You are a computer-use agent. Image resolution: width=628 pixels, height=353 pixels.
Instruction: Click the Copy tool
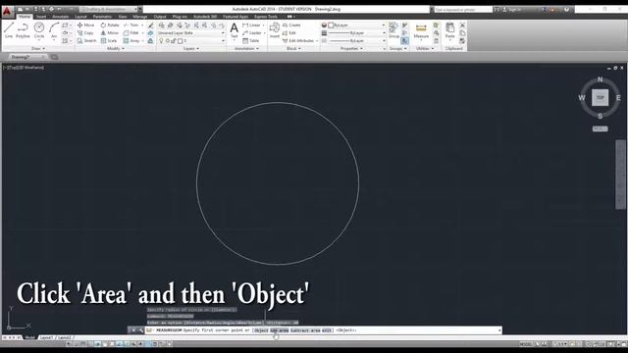point(85,32)
